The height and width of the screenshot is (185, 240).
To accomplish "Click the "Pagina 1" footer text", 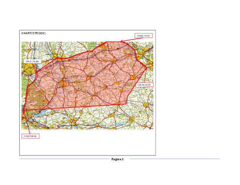I will click(117, 159).
